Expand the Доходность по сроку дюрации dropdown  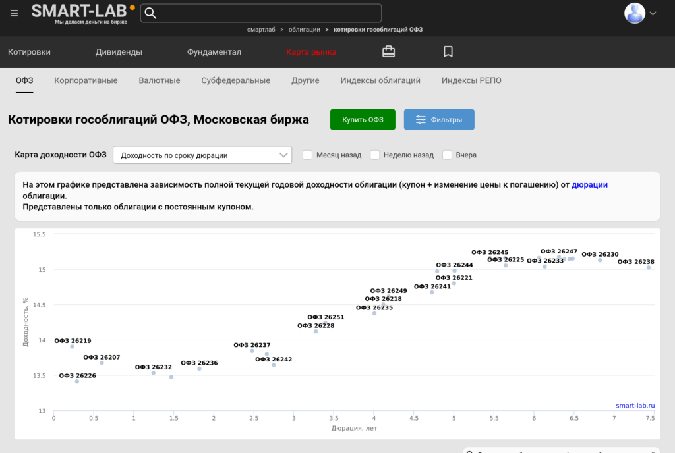pyautogui.click(x=202, y=155)
